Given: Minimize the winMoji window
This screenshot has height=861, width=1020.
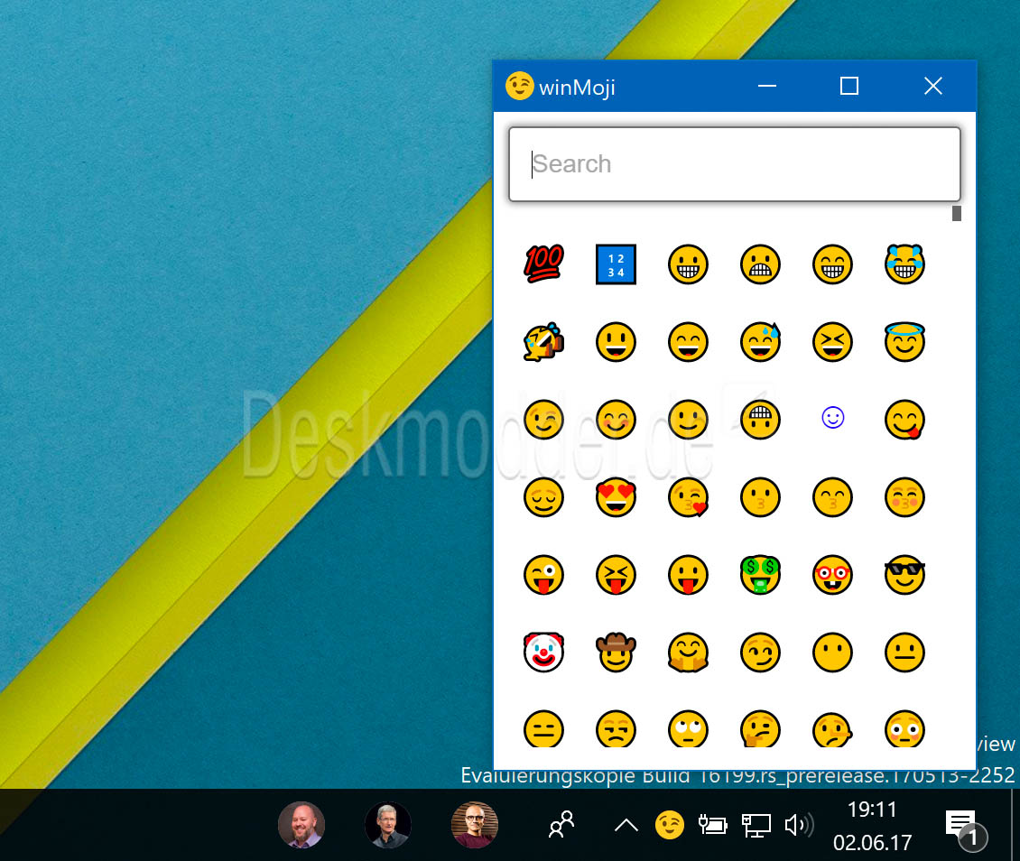Looking at the screenshot, I should coord(767,86).
